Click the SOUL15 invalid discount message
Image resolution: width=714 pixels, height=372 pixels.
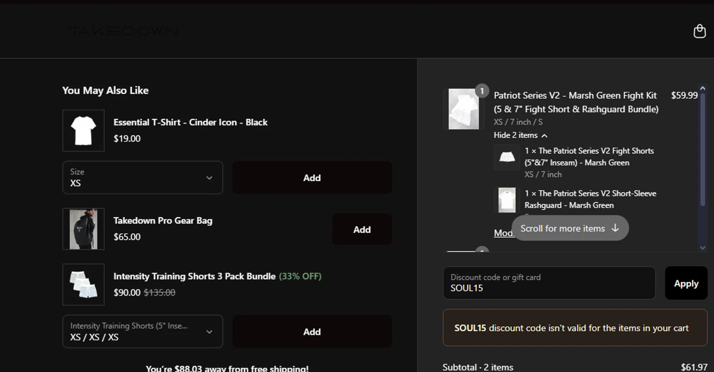(575, 328)
